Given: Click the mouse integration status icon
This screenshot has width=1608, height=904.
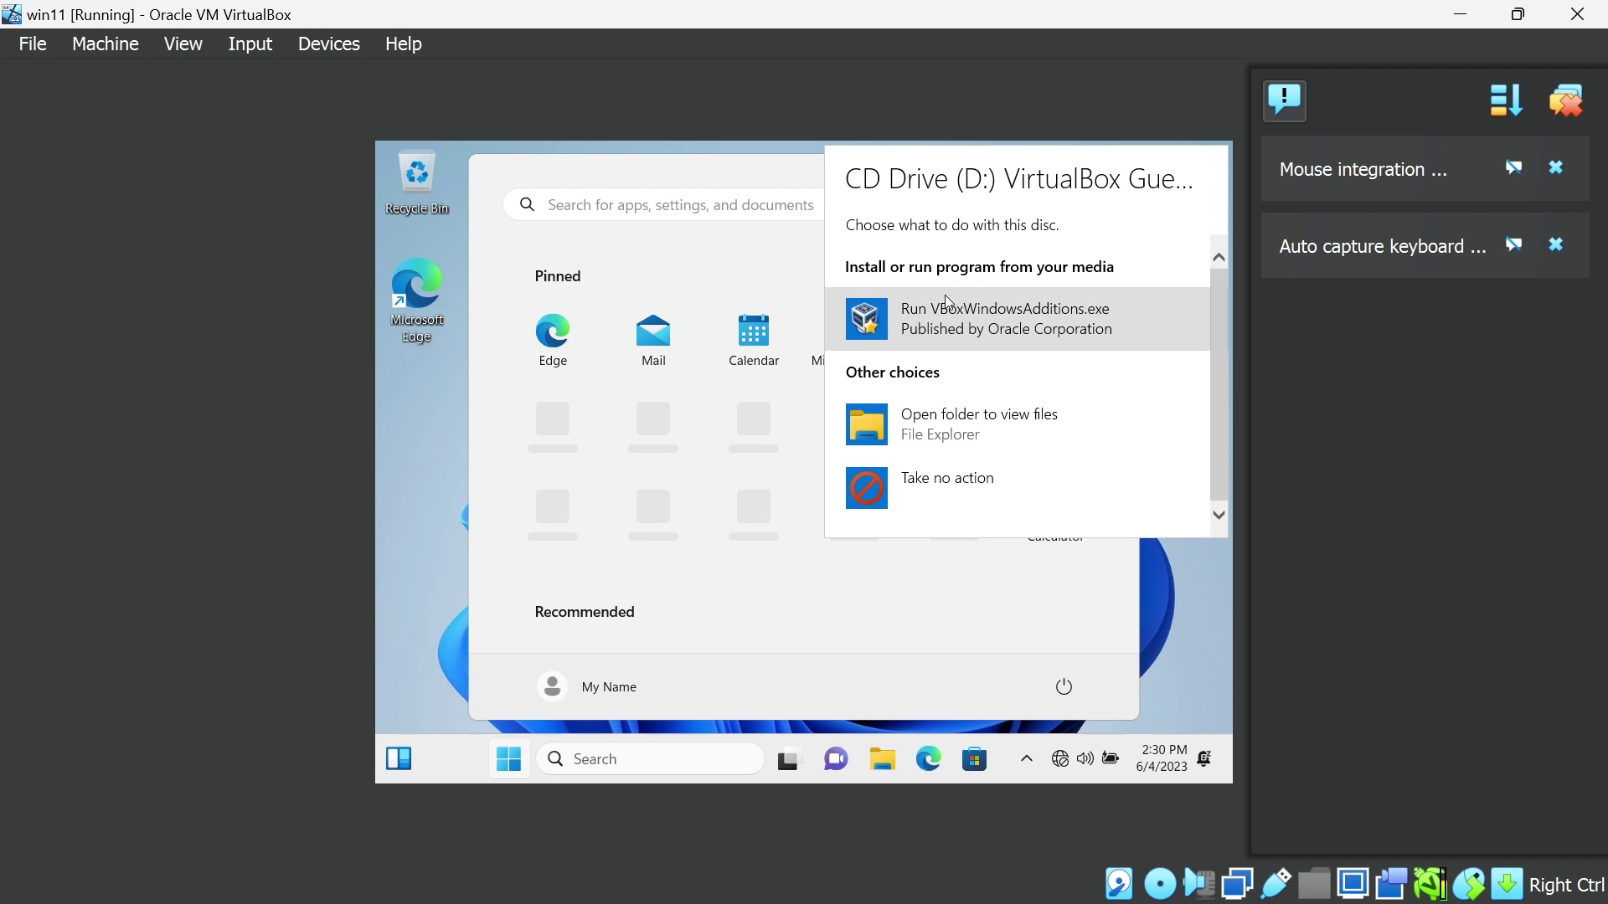Looking at the screenshot, I should pos(1468,884).
